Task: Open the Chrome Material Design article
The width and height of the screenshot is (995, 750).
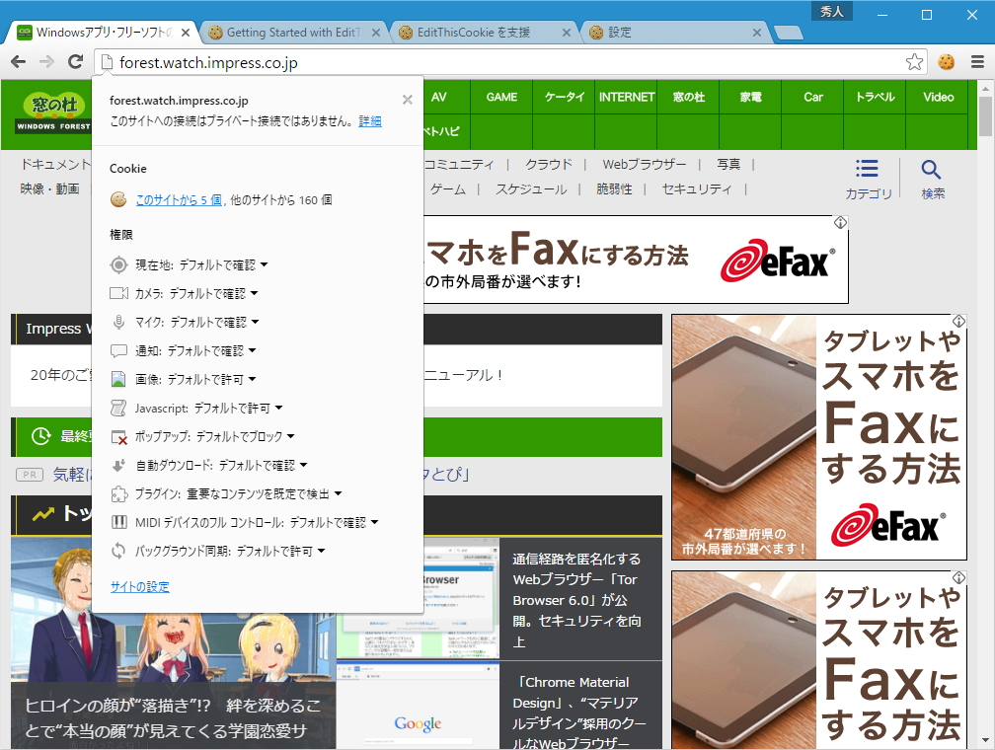Action: coord(580,713)
